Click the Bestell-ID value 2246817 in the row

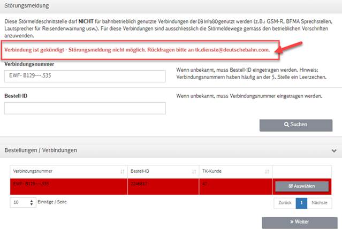click(x=140, y=183)
